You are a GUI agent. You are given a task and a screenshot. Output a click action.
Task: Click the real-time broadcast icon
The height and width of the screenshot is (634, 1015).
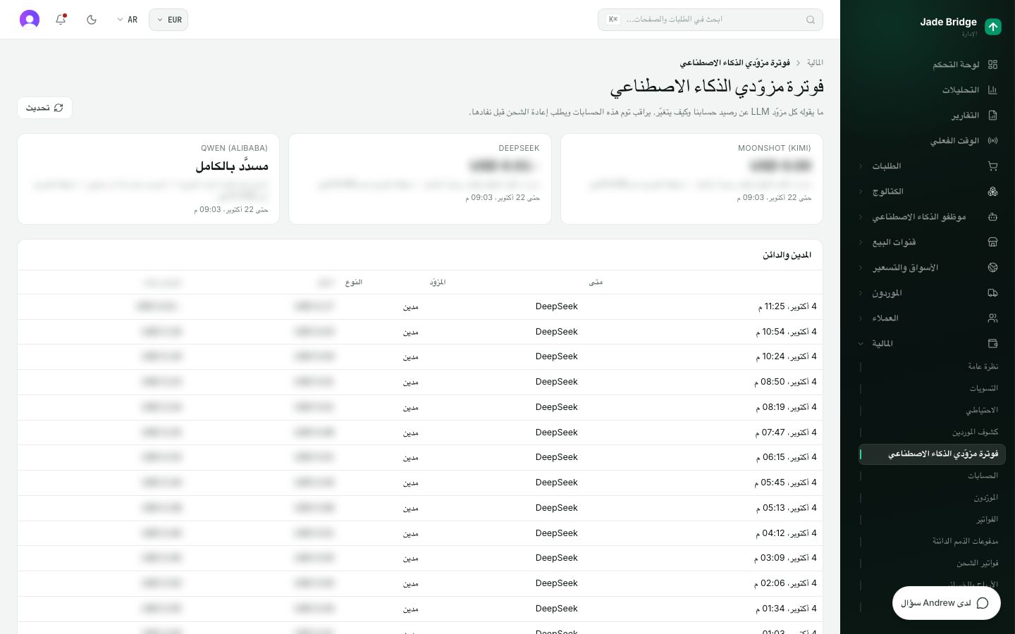click(992, 141)
